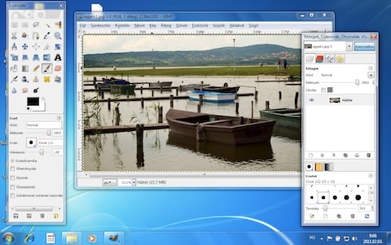Click the duplicate layer button

(345, 155)
